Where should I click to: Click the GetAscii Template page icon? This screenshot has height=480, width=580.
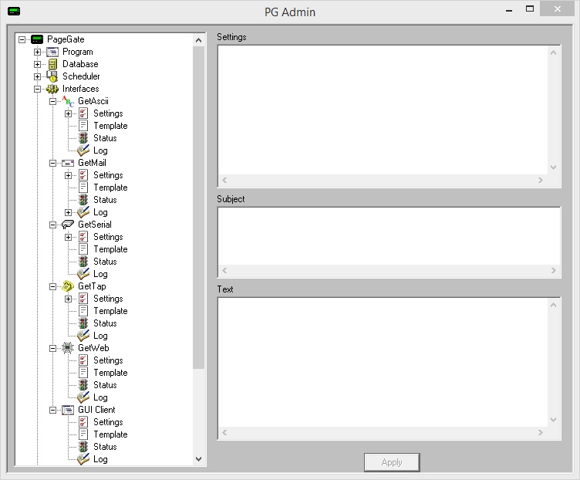(83, 126)
